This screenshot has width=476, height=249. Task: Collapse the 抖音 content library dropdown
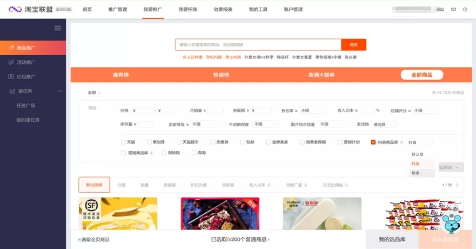[x=419, y=142]
